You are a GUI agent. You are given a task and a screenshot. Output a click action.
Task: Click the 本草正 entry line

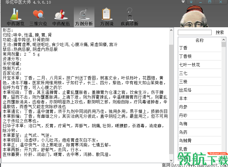click(x=57, y=145)
